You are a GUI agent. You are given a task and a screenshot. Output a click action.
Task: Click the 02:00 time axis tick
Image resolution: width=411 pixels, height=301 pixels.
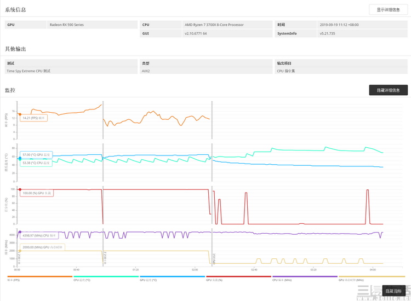[x=195, y=270]
